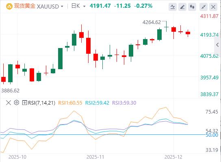Click the 33.19 RSI axis label
Screen dimensions: 221x162
(212, 150)
